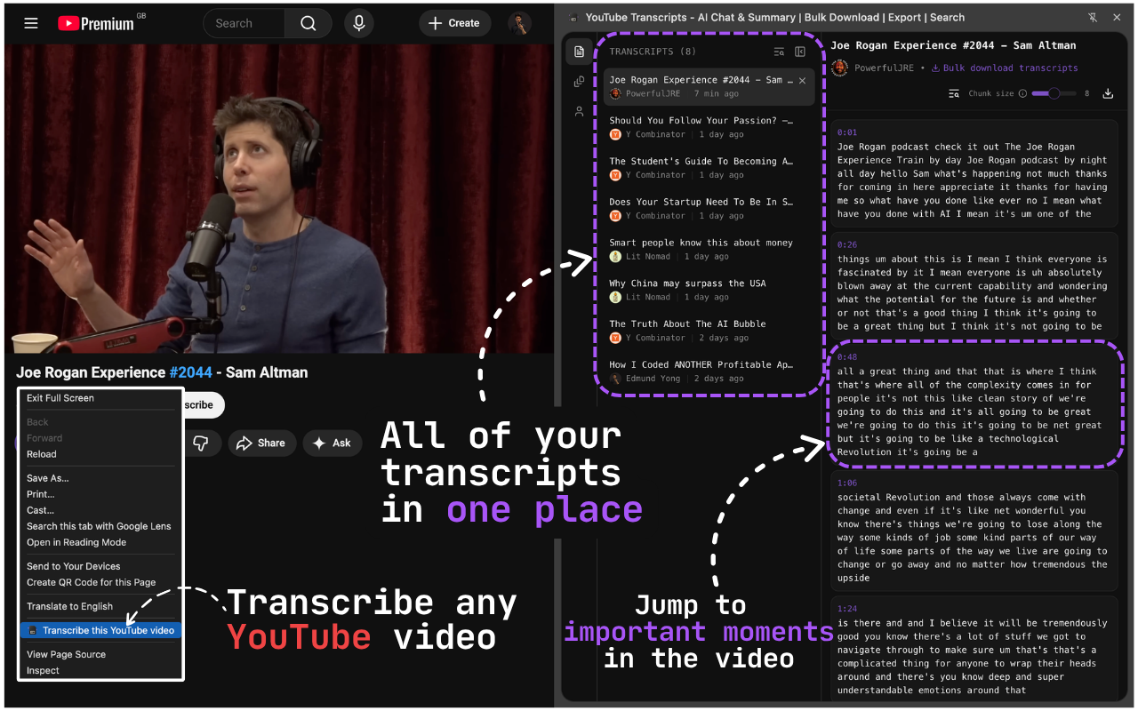The image size is (1138, 711).
Task: Select Transcribe this YouTube video
Action: click(x=100, y=630)
